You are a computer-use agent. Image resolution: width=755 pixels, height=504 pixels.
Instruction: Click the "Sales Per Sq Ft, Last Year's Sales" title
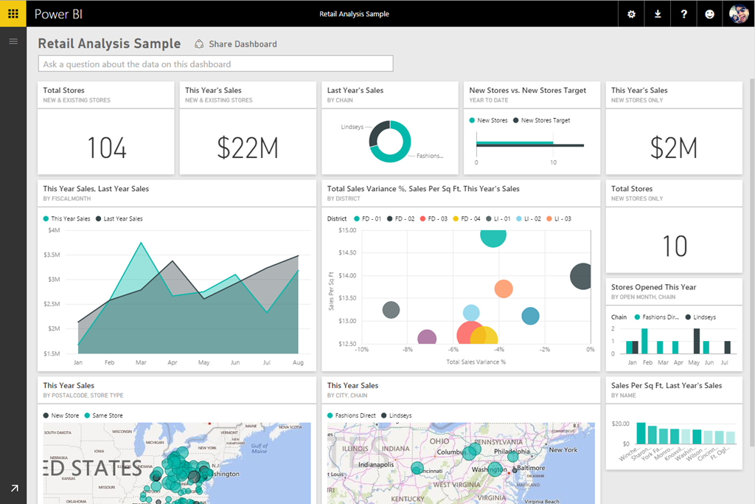tap(667, 385)
